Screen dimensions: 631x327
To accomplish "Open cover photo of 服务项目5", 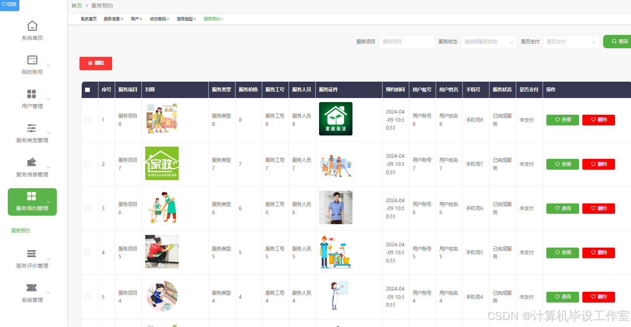I will (x=162, y=252).
